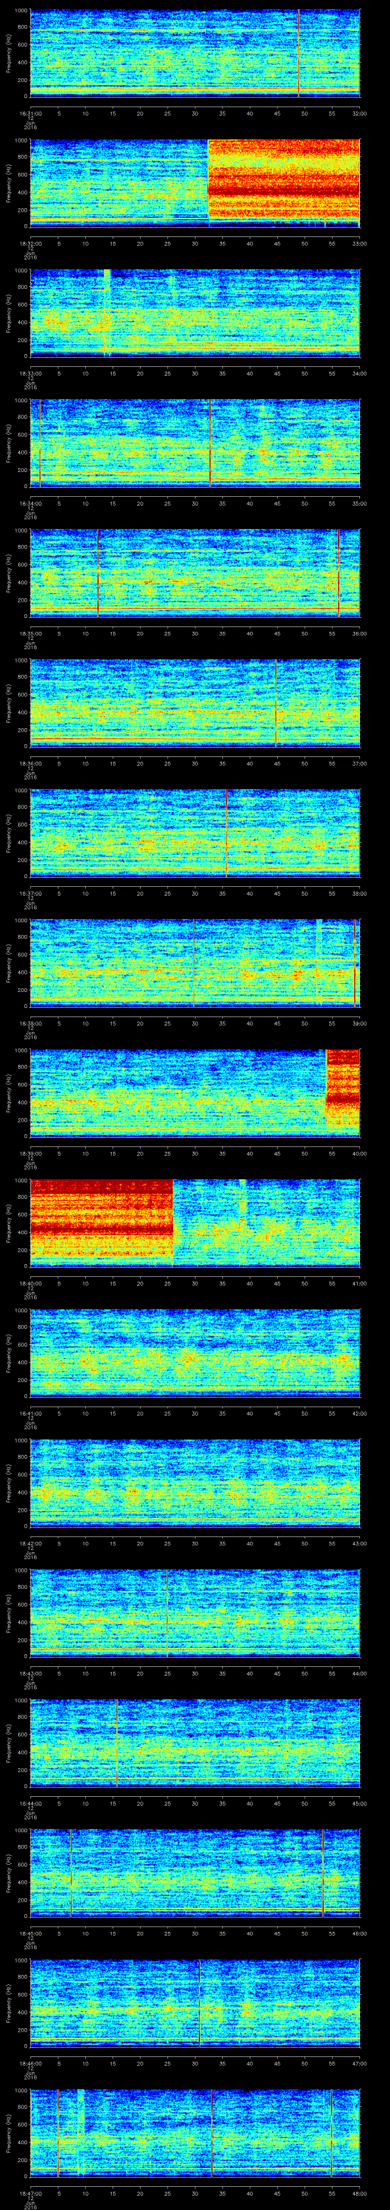This screenshot has height=2210, width=390.
Task: Click the 18:44:00 start time label
Action: point(31,1803)
